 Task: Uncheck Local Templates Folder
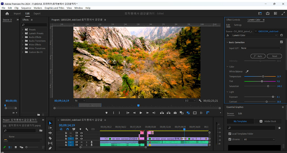230,134
